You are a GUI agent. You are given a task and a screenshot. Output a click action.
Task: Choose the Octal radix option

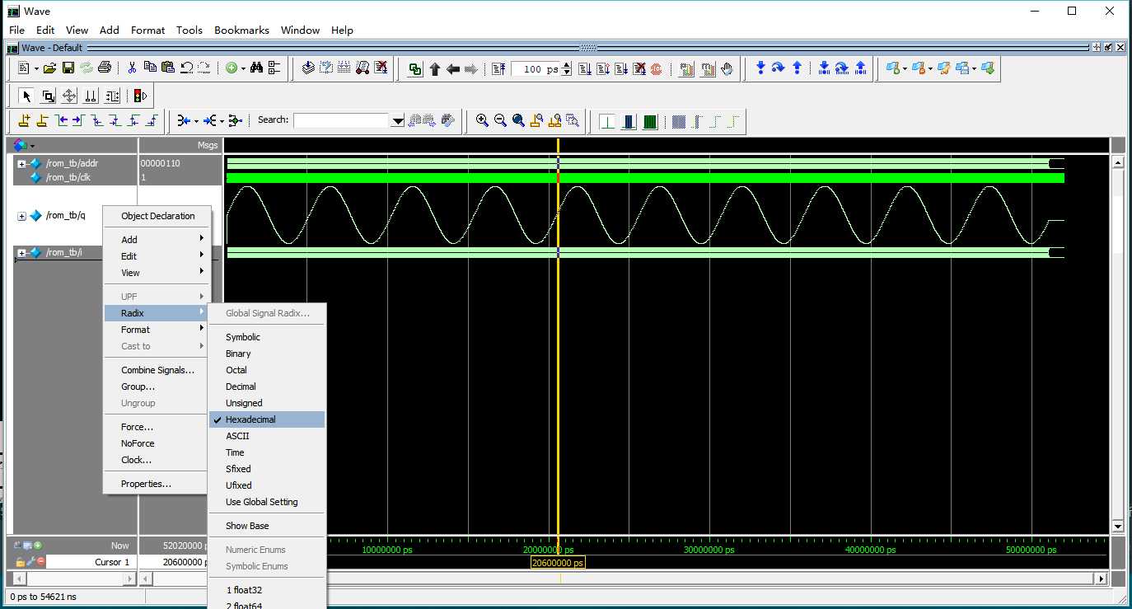[x=267, y=370]
